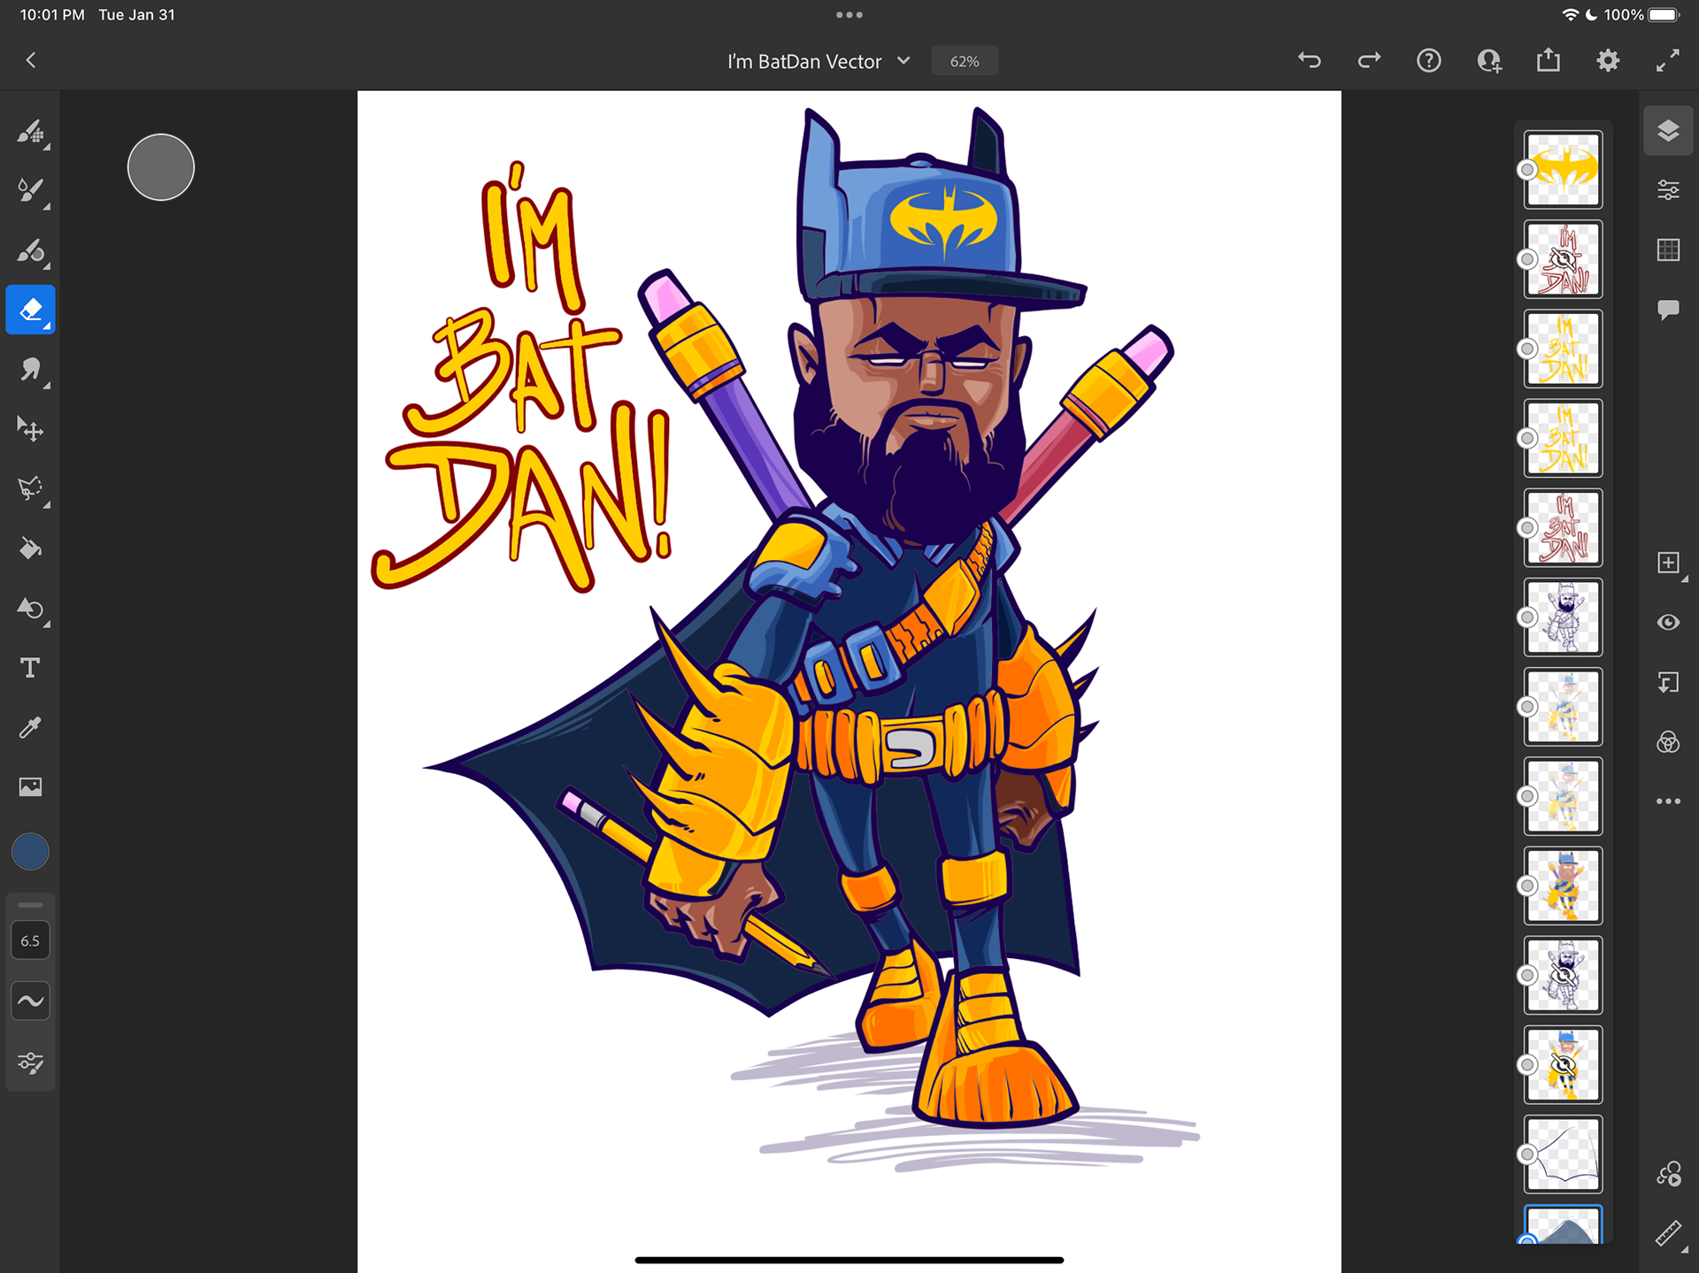Select the Transform move tool
The image size is (1699, 1273).
[x=31, y=429]
